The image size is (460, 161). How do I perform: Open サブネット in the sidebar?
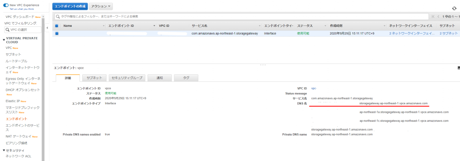(x=13, y=55)
